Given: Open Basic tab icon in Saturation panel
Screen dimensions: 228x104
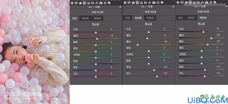Looking at the screenshot, I should 125,3.
